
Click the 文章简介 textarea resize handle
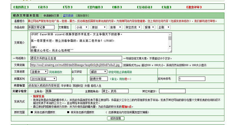point(170,51)
